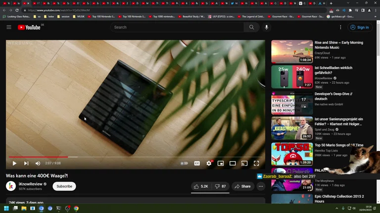This screenshot has width=380, height=213.
Task: Click the Subscribe button for iKnowReview
Action: click(64, 186)
